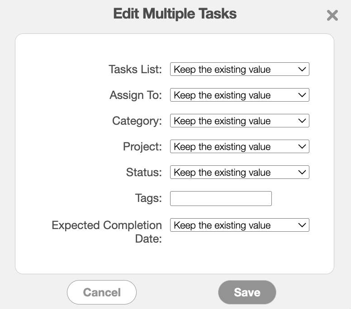351x309 pixels.
Task: Open the Assign To dropdown
Action: coord(240,95)
